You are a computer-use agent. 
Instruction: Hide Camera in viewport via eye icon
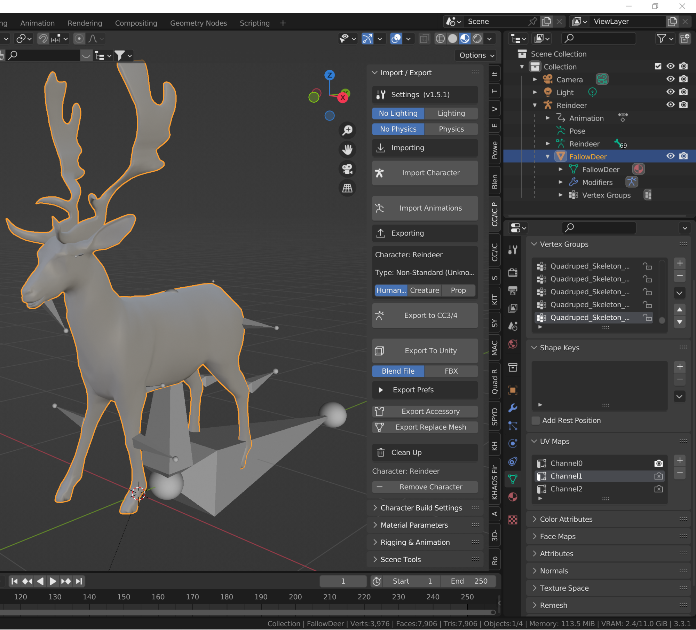click(670, 79)
